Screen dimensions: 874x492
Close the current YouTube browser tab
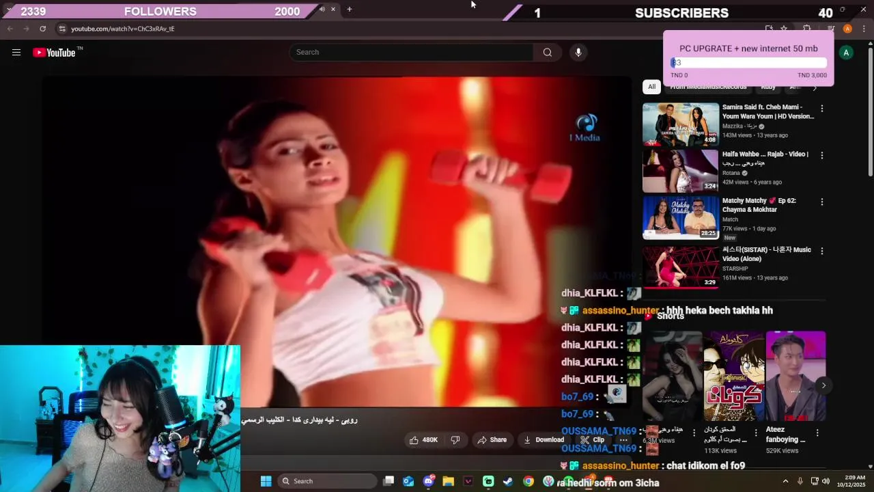click(x=333, y=10)
